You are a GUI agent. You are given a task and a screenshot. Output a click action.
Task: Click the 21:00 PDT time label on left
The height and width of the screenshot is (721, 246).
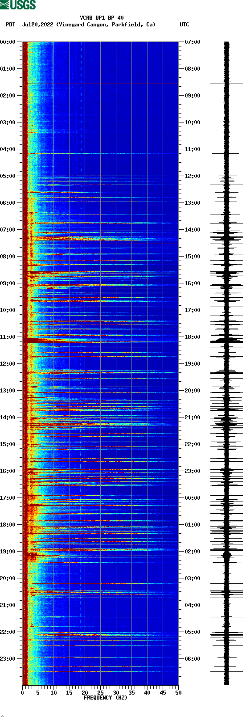click(8, 605)
